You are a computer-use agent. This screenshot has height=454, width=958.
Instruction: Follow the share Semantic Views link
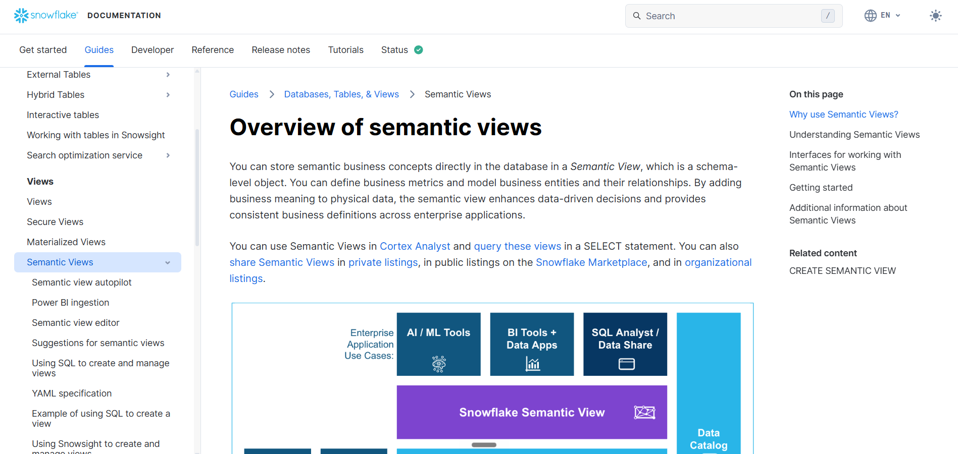[x=282, y=262]
